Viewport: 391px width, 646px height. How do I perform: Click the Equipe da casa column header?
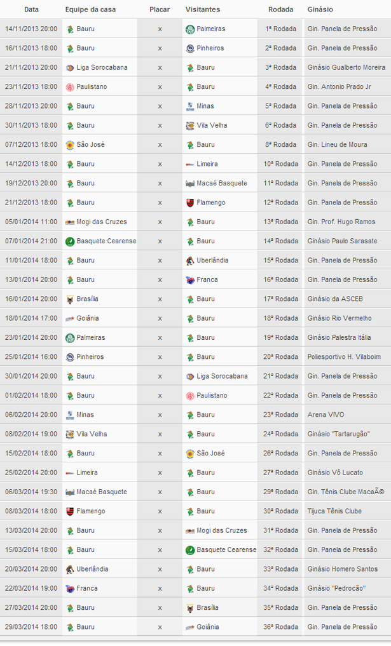point(89,10)
